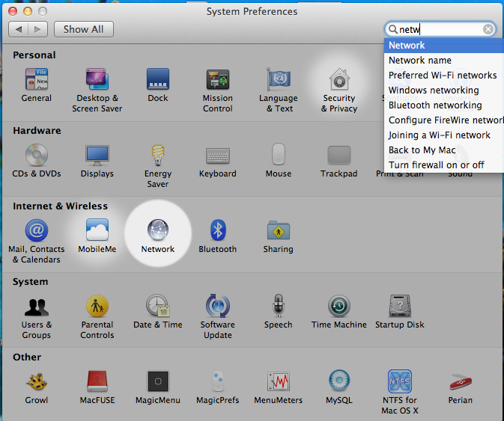504x421 pixels.
Task: Choose 'Joining a Wi-Fi network' suggestion
Action: click(444, 135)
